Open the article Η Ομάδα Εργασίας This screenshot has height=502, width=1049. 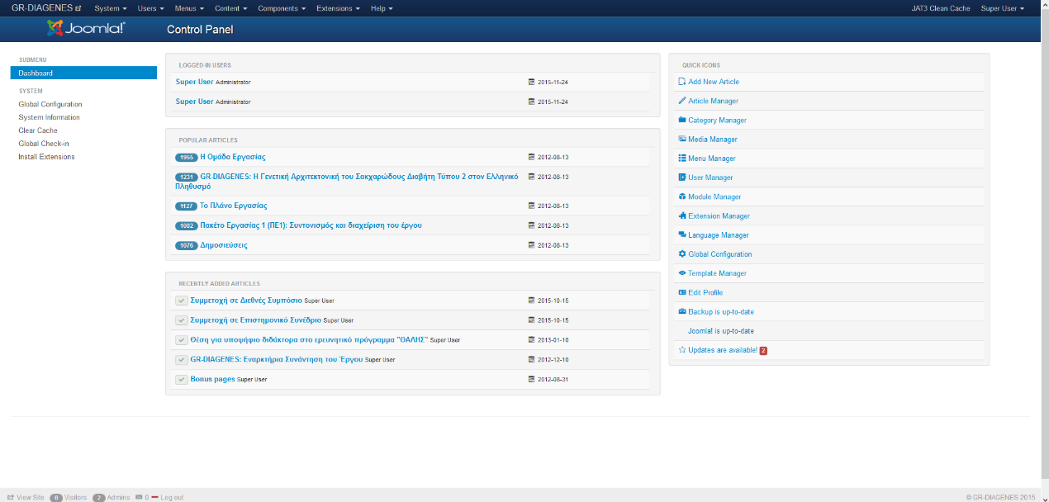pos(233,157)
